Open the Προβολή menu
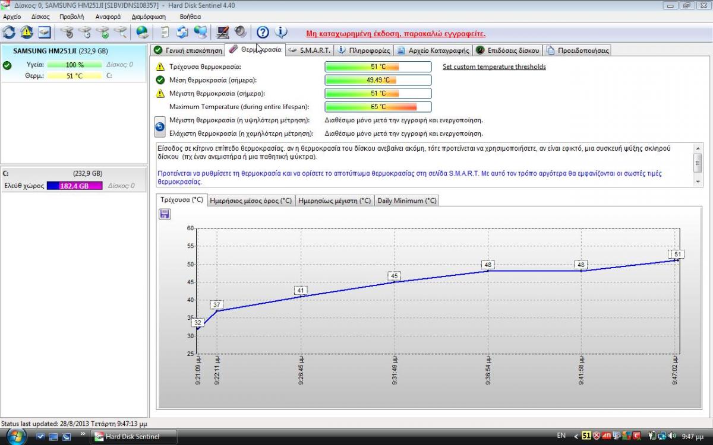This screenshot has width=713, height=445. [71, 17]
